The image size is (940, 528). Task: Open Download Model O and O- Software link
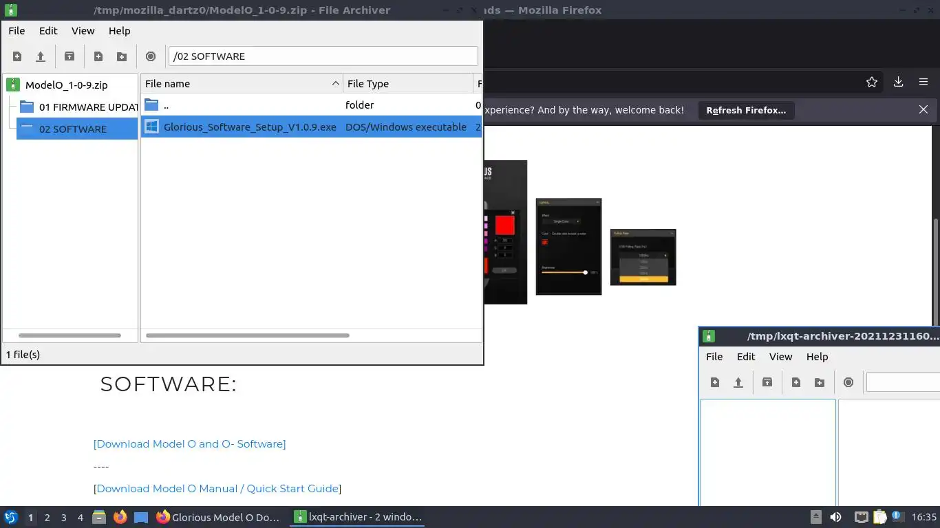tap(189, 443)
